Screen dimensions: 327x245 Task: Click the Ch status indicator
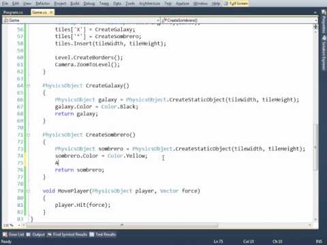tap(277, 242)
